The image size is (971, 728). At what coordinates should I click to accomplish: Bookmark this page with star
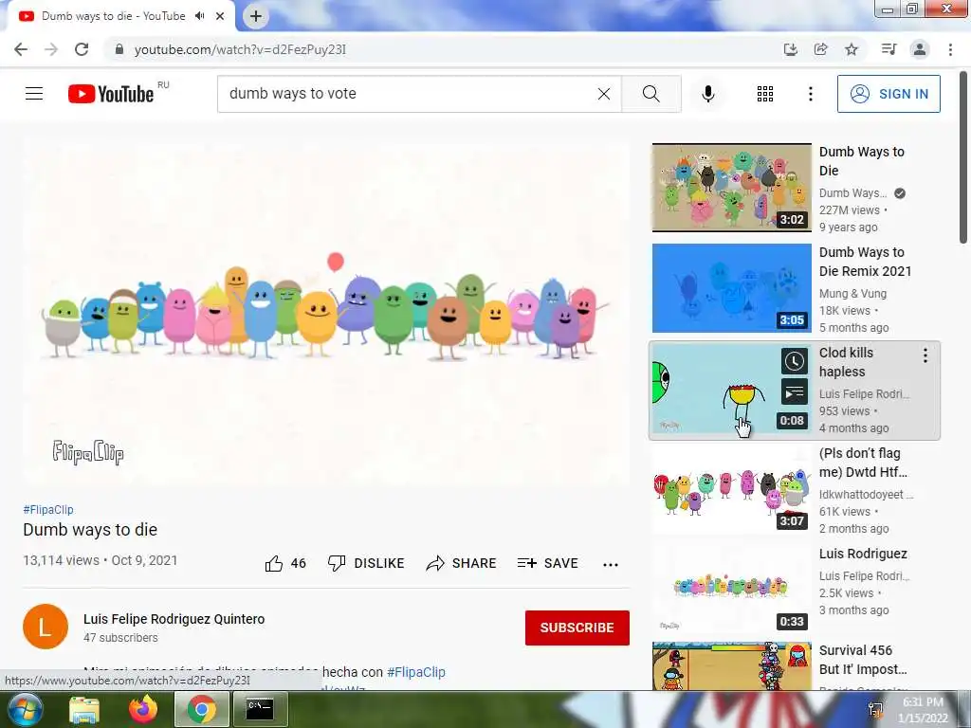tap(852, 49)
